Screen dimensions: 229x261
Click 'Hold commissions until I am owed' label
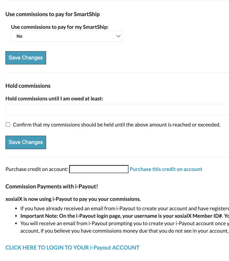(54, 99)
